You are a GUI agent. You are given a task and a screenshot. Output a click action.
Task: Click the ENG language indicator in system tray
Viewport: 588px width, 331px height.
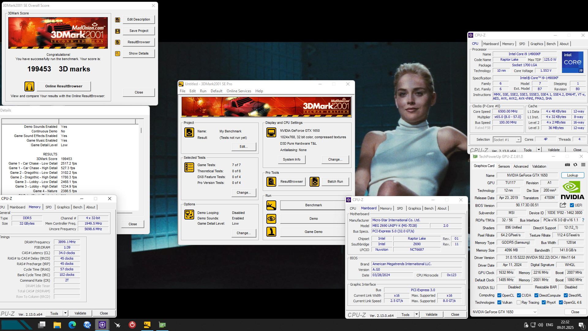549,325
